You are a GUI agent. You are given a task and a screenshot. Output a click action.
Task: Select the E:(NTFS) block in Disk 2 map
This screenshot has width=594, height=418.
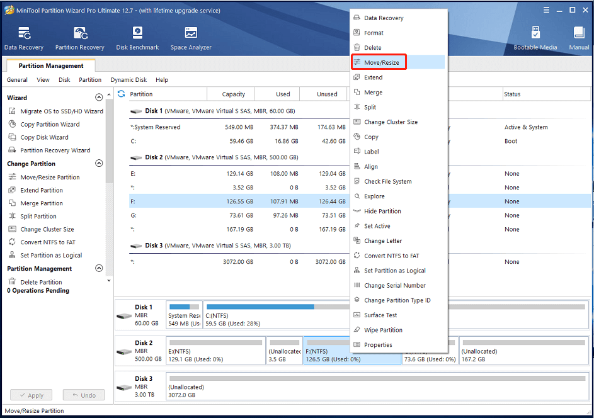[x=215, y=351]
